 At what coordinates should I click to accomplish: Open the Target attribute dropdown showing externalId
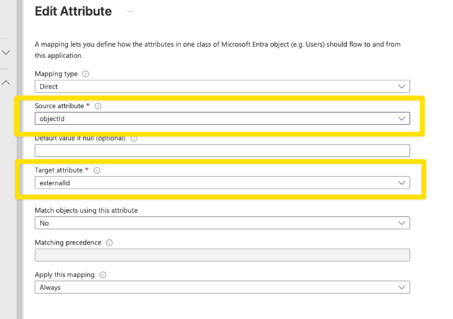pos(222,182)
